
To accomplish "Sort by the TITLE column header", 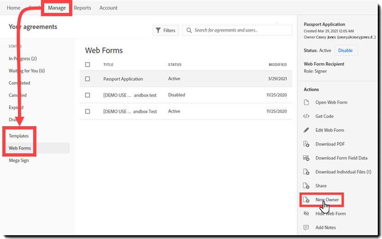I will (109, 64).
